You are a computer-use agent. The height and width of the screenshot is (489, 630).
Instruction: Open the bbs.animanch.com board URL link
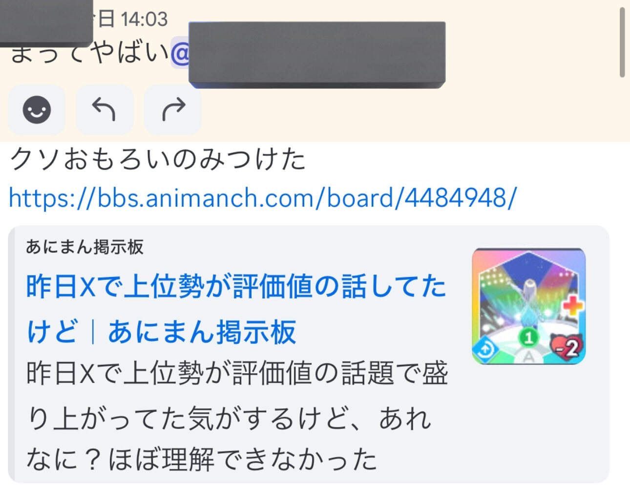[262, 198]
